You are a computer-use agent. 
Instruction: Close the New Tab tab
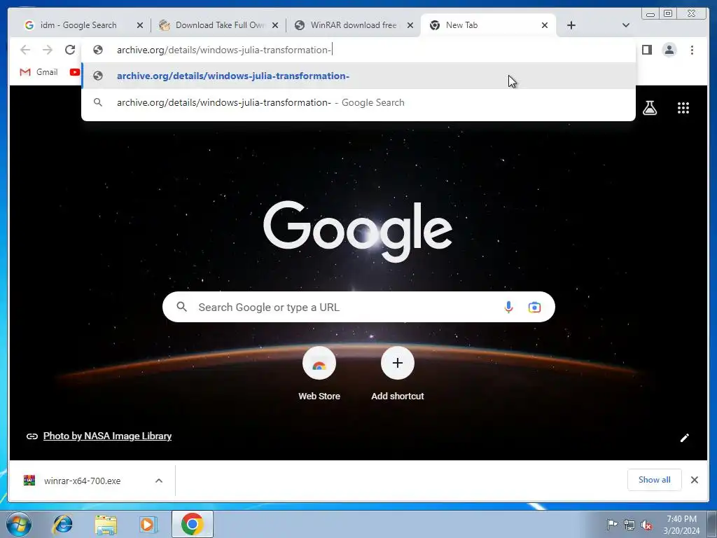pyautogui.click(x=545, y=25)
